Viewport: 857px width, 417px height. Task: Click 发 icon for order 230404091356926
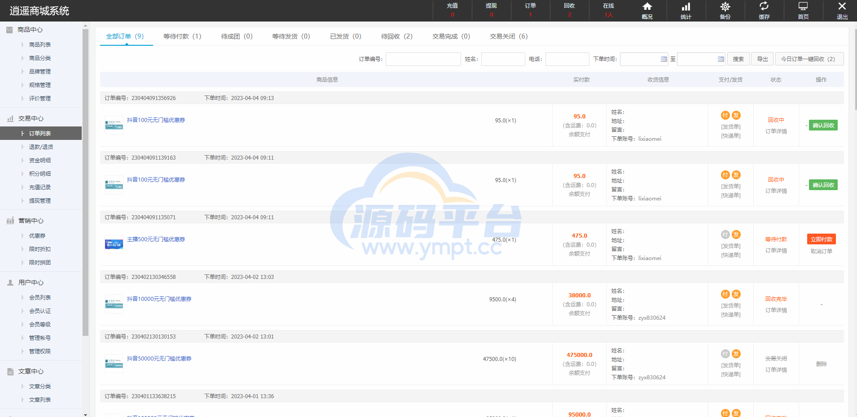[x=736, y=115]
